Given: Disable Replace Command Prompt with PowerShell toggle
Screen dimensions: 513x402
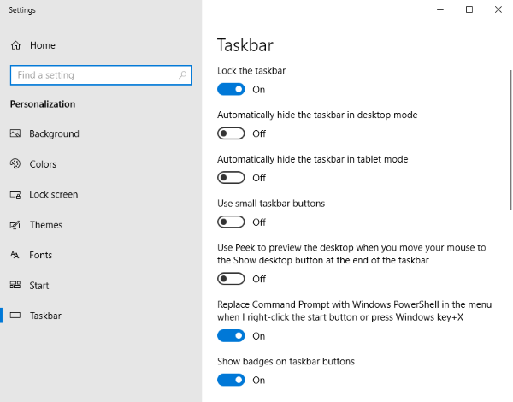Looking at the screenshot, I should [231, 335].
